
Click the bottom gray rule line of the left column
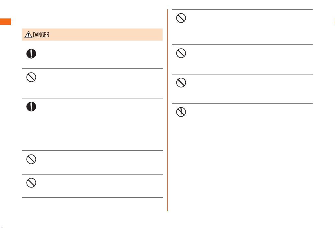coord(92,198)
